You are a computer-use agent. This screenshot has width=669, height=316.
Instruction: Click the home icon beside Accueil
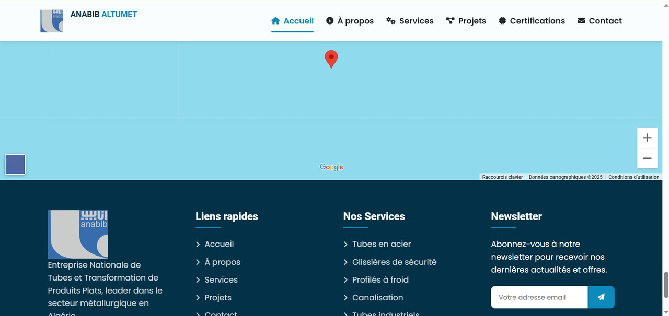point(275,21)
